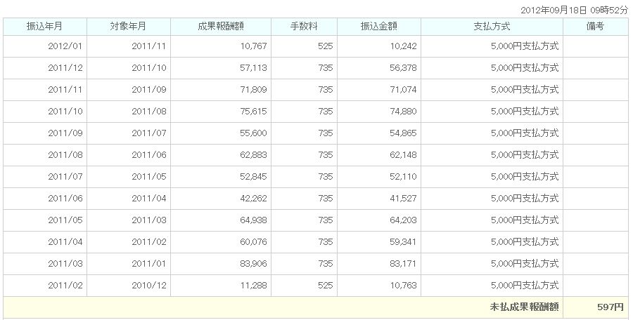Click the 2010/12 target month cell
The width and height of the screenshot is (633, 320).
[129, 286]
